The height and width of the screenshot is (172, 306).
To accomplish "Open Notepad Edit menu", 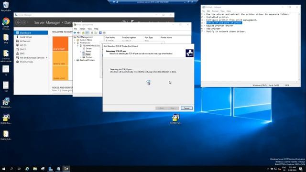I will click(208, 11).
